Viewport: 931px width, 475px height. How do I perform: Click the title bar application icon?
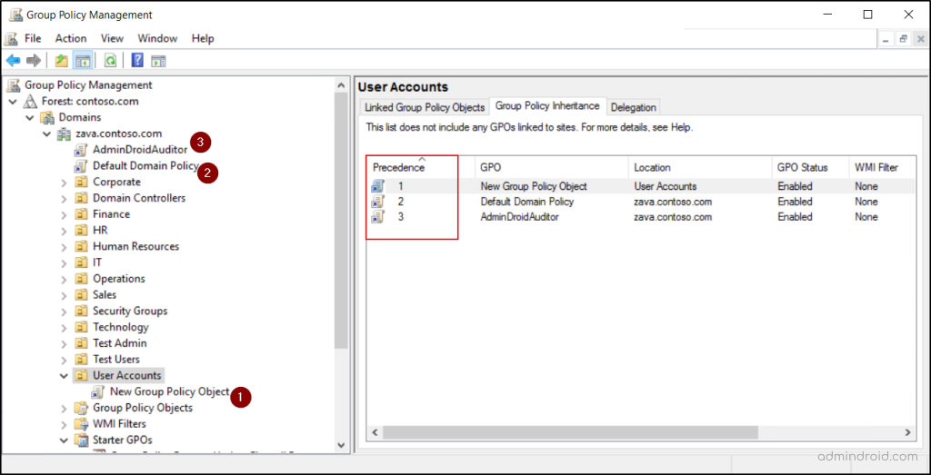pyautogui.click(x=15, y=15)
